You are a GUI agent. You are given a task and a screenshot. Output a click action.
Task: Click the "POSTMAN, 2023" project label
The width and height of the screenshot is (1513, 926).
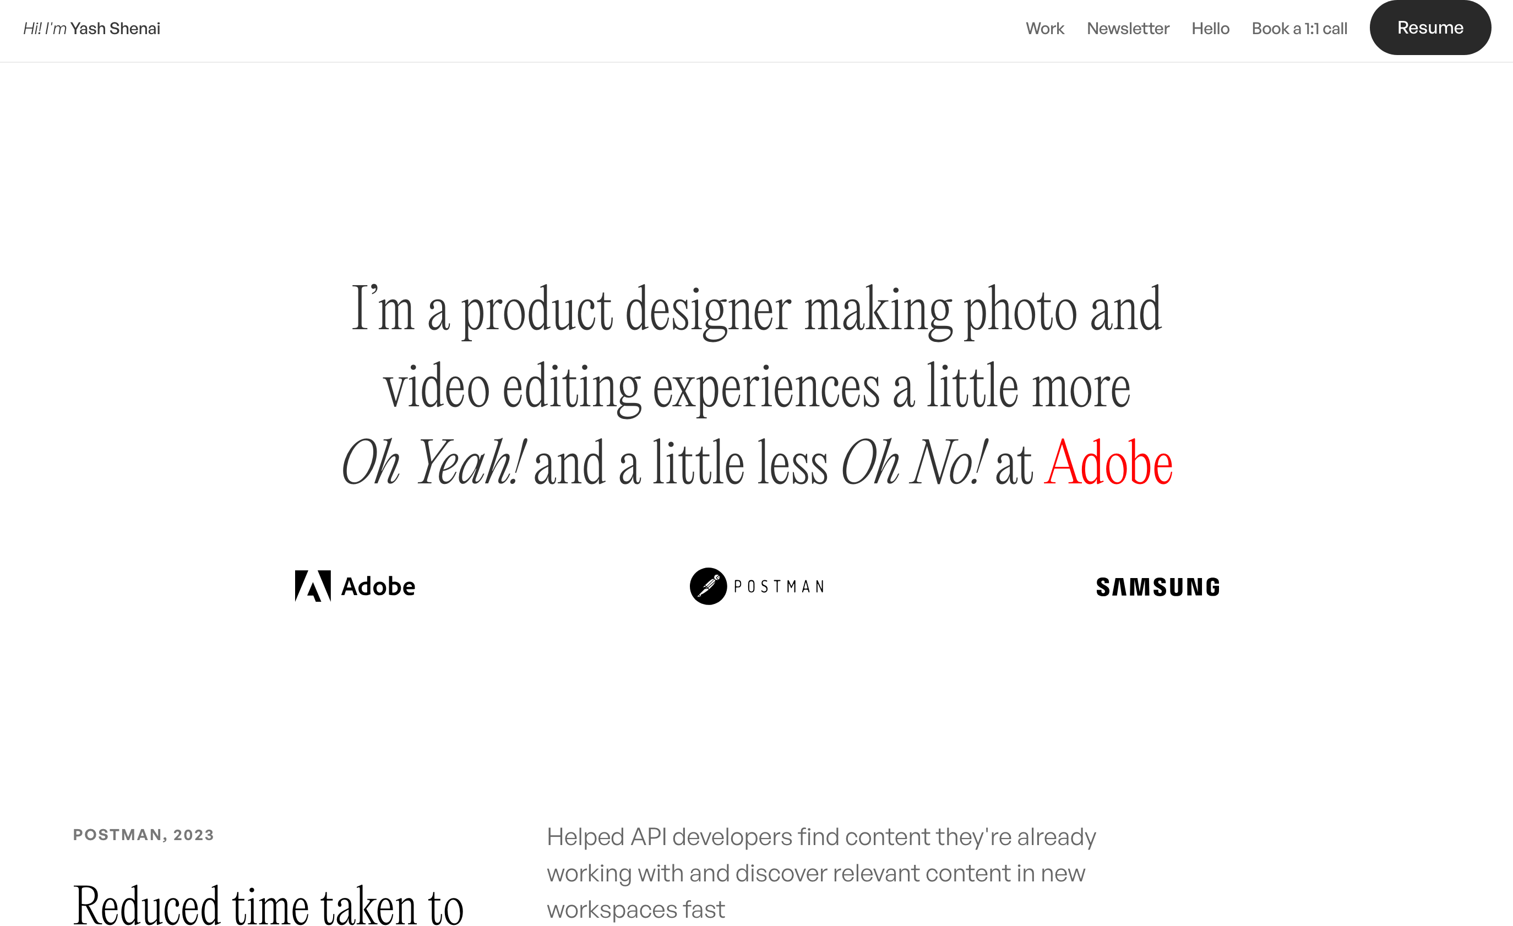[x=144, y=835]
